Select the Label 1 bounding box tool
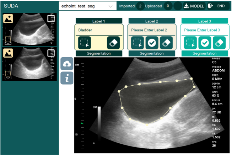 tap(85, 43)
